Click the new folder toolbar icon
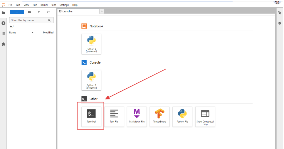 (x=29, y=12)
